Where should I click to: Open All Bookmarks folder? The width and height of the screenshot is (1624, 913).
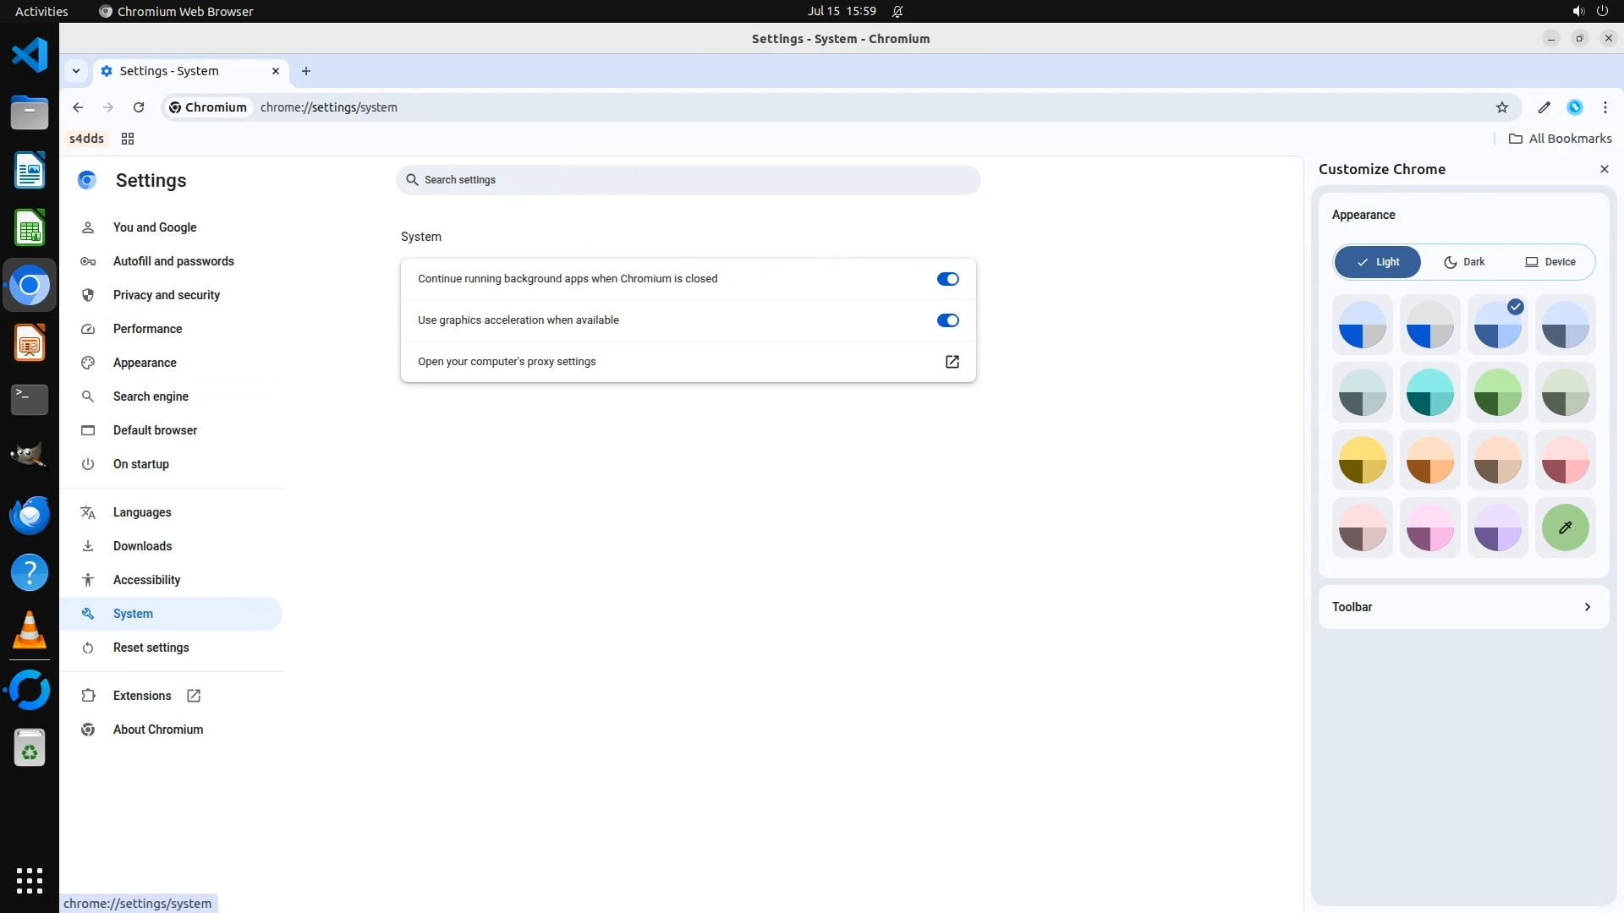pos(1561,139)
